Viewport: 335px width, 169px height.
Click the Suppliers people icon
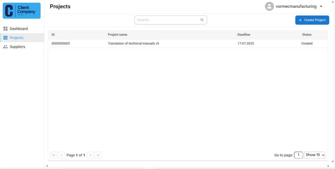pyautogui.click(x=5, y=47)
